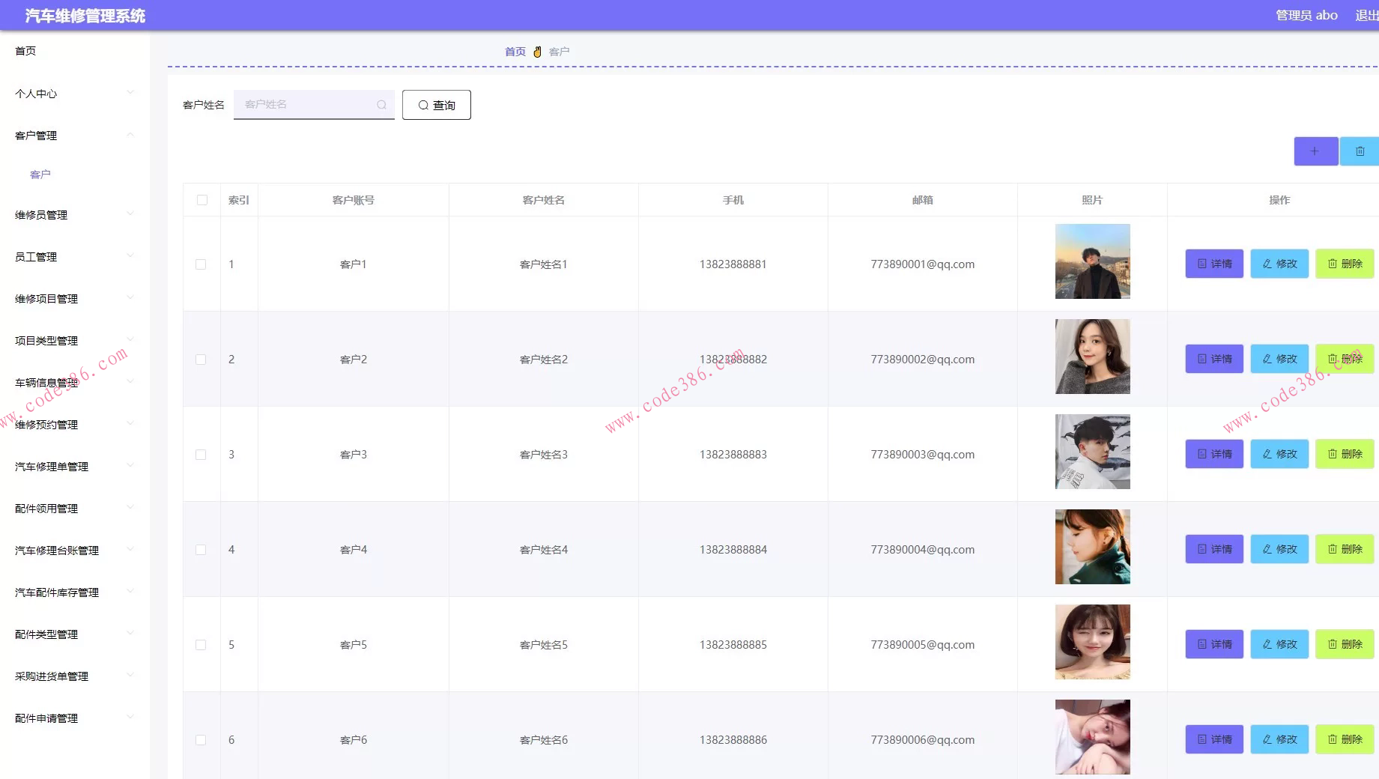
Task: Open details for customer 客户5
Action: tap(1213, 644)
